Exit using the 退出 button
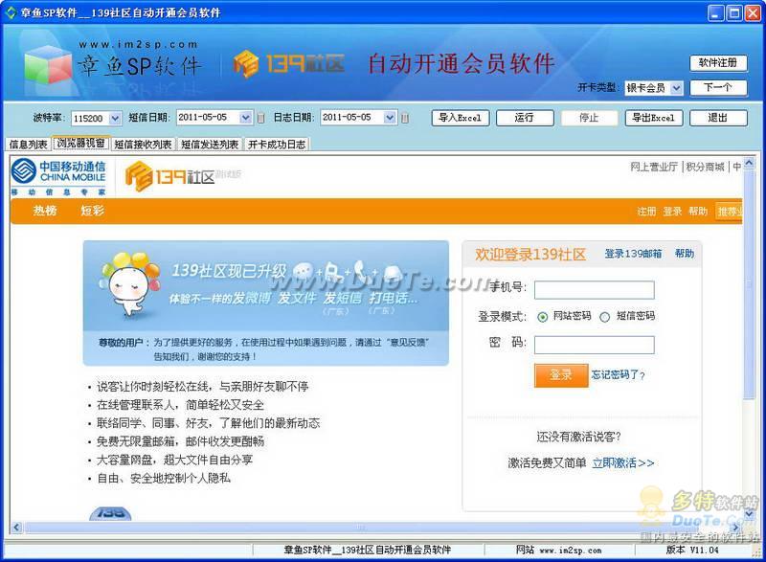This screenshot has width=766, height=562. [x=718, y=118]
